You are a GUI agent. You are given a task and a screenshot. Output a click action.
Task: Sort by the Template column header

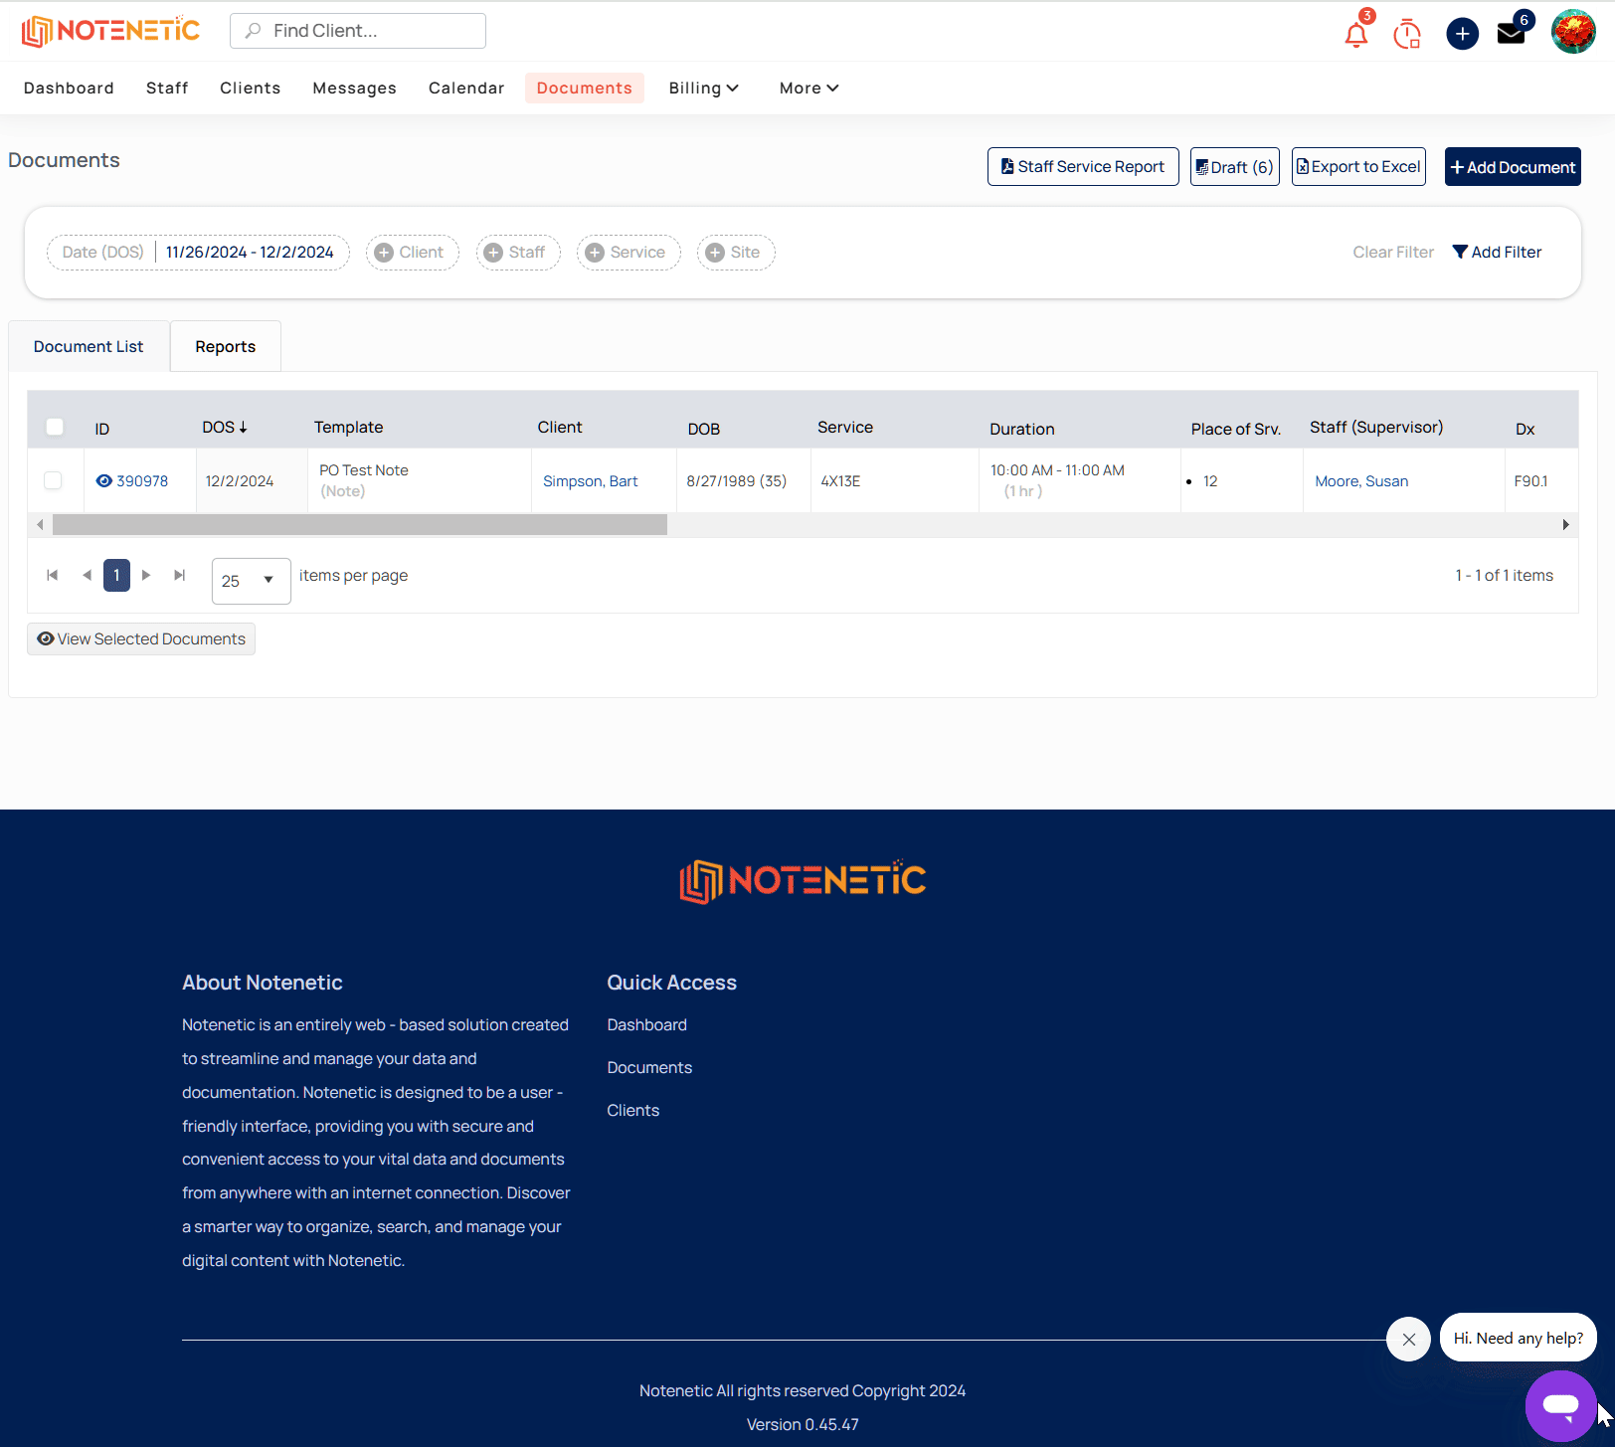348,428
